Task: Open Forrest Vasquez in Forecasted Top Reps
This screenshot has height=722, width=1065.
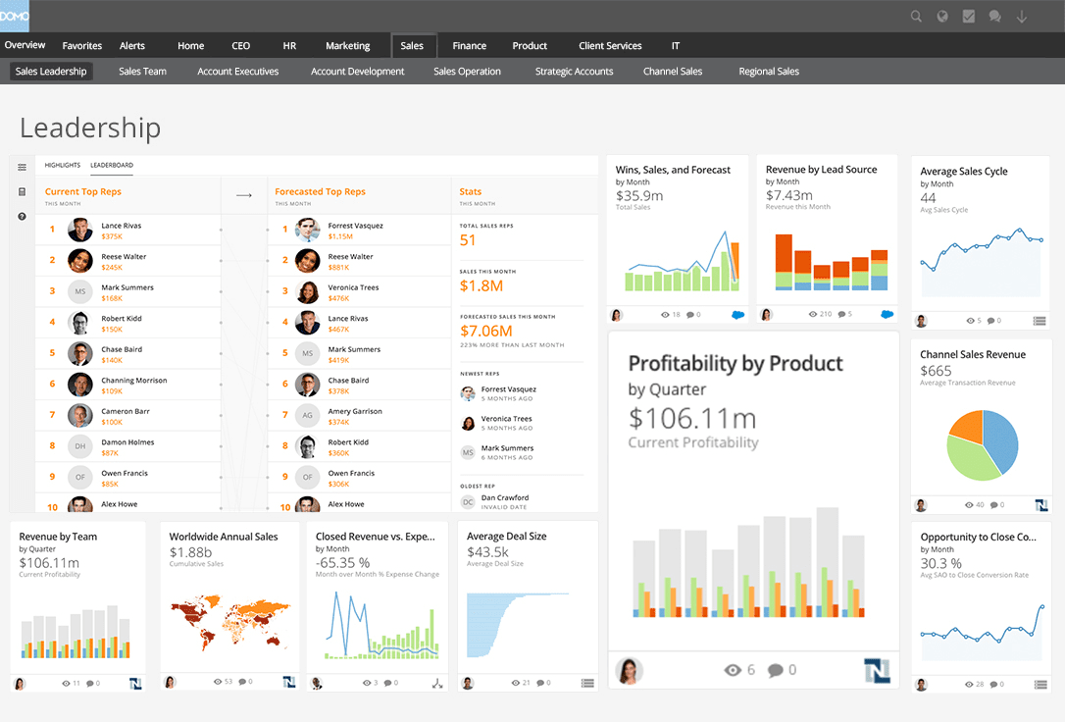Action: pyautogui.click(x=359, y=231)
